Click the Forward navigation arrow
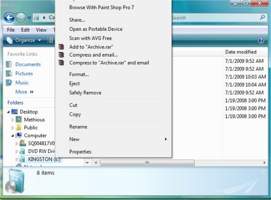Image resolution: width=271 pixels, height=200 pixels. coord(21,18)
